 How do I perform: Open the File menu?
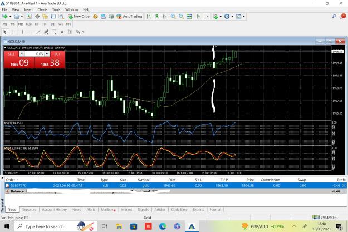click(x=4, y=9)
